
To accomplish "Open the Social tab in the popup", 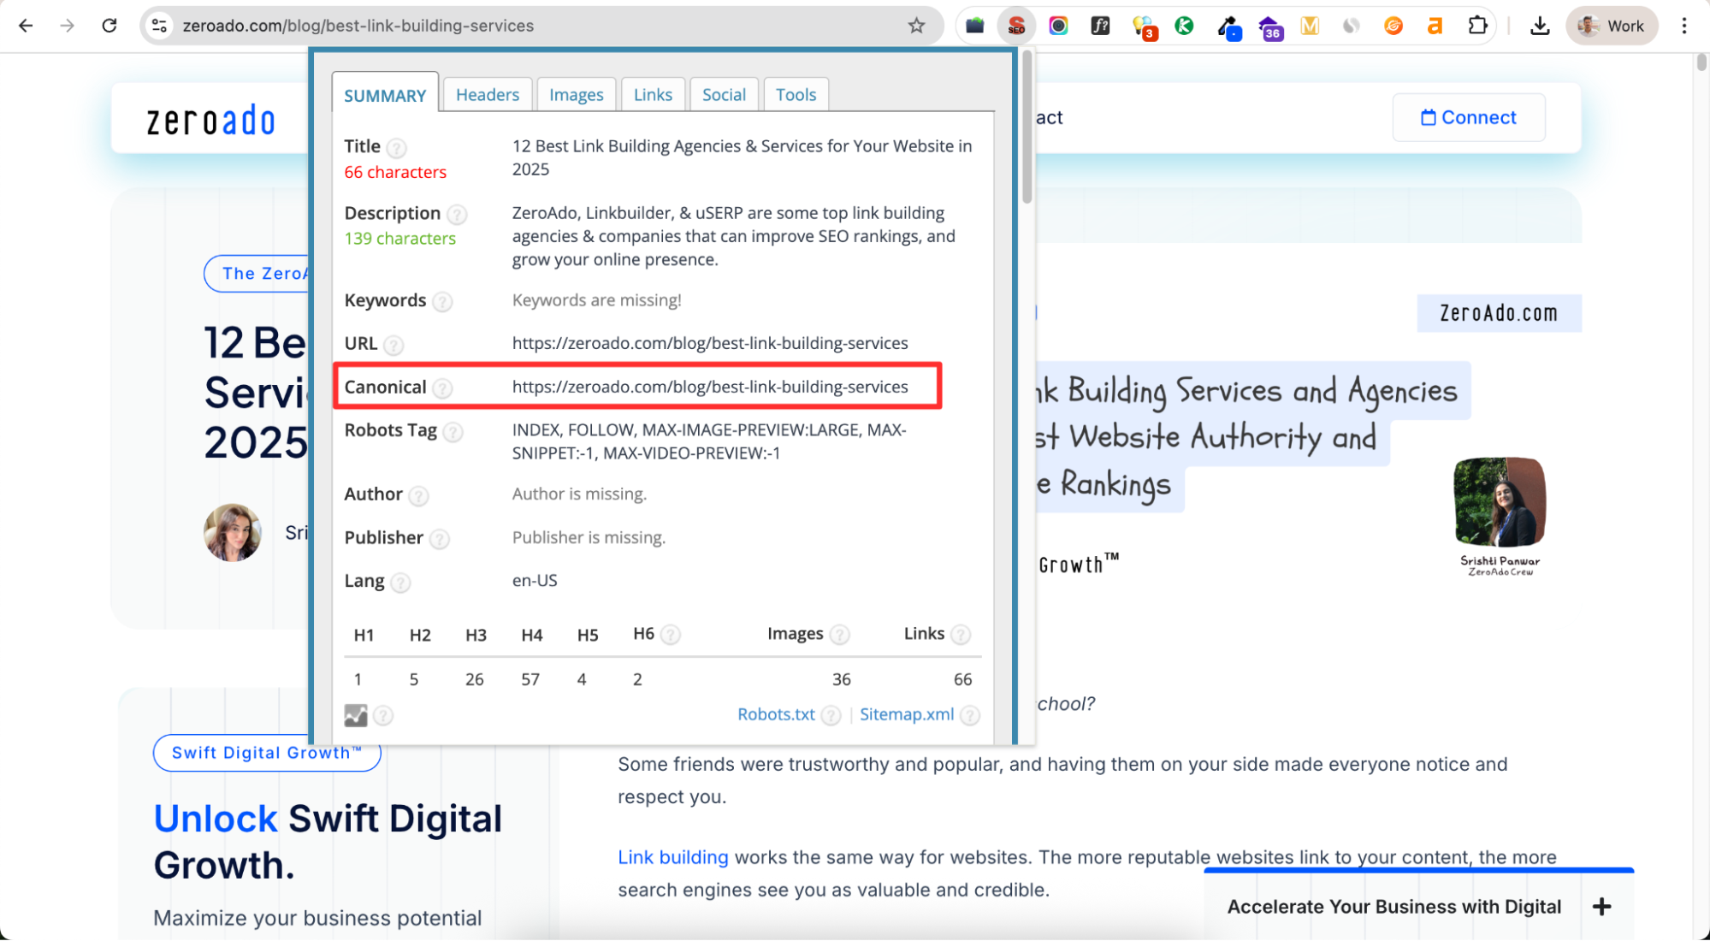I will 724,94.
